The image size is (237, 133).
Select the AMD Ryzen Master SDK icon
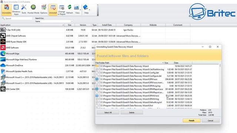3,42
